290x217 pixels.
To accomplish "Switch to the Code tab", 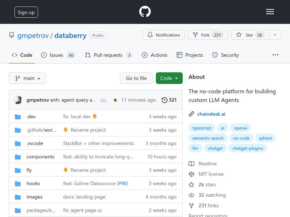I will [22, 55].
